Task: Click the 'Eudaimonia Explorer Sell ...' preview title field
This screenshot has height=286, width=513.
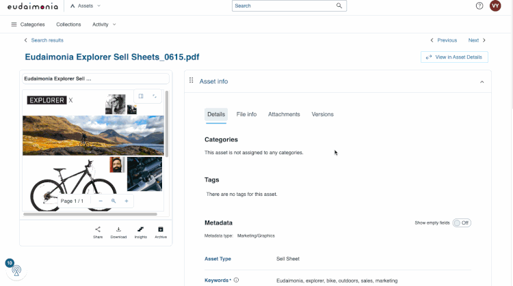Action: coord(96,78)
